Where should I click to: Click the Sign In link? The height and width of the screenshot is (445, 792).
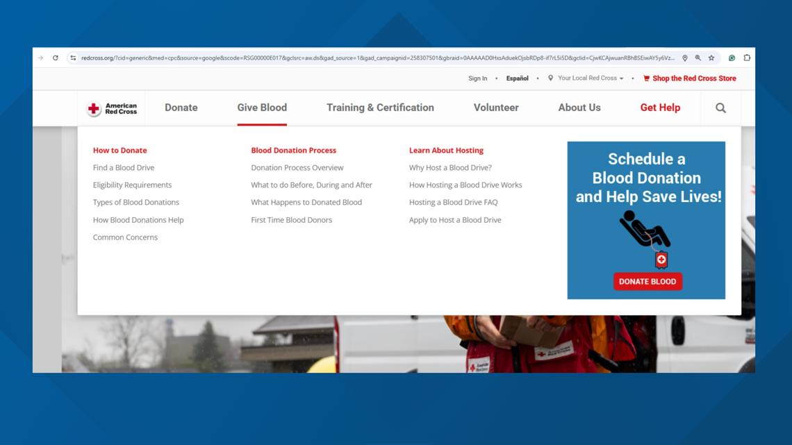coord(478,78)
